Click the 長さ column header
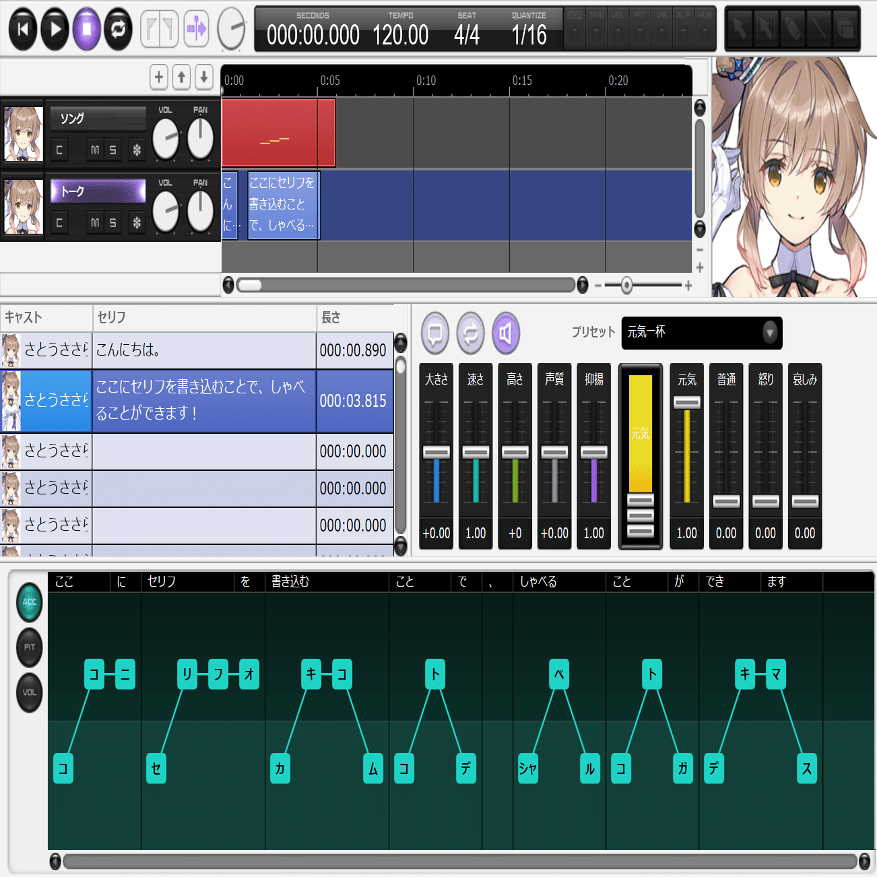 355,317
